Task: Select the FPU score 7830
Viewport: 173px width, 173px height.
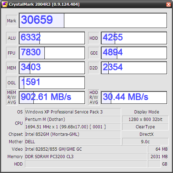Action: (52, 53)
